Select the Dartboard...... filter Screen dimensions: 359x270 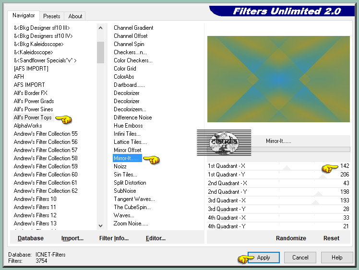[x=130, y=85]
